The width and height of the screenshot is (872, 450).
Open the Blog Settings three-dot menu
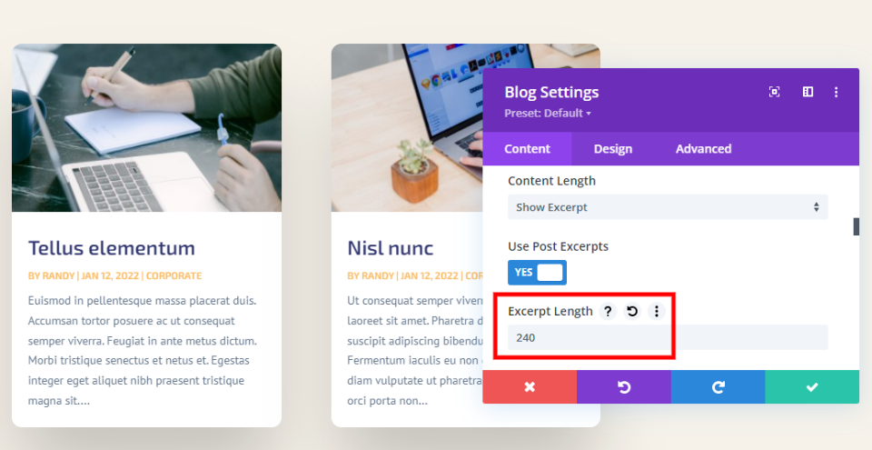[836, 92]
